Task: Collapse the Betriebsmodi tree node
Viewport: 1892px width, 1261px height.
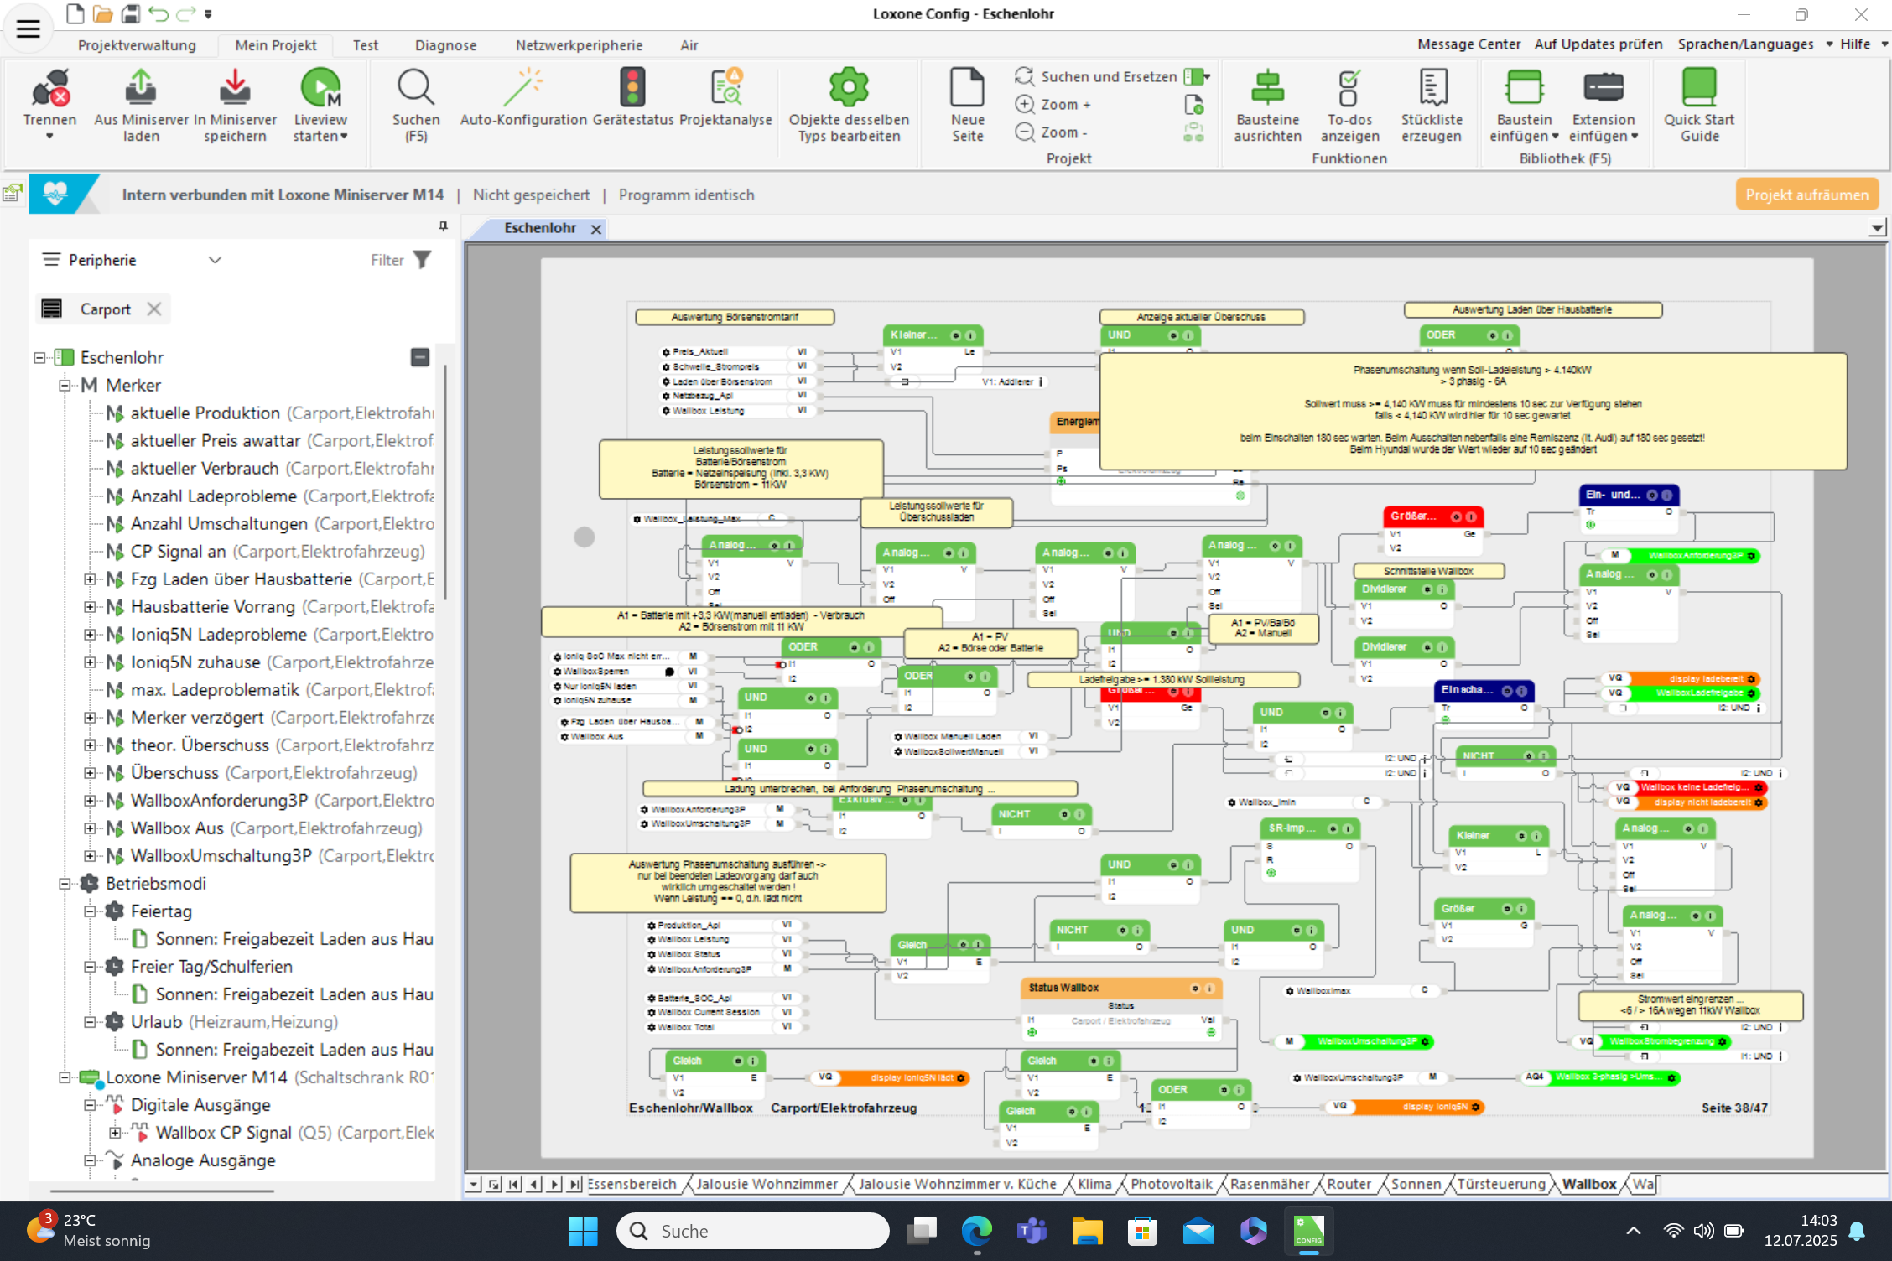Action: click(65, 883)
